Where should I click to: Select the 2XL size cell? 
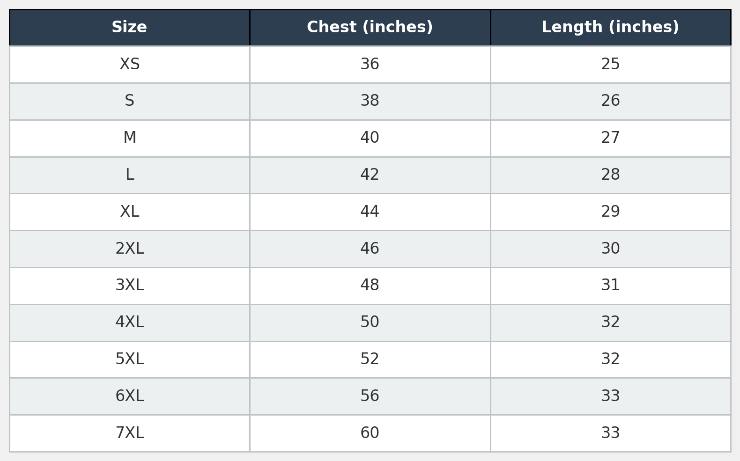[129, 249]
